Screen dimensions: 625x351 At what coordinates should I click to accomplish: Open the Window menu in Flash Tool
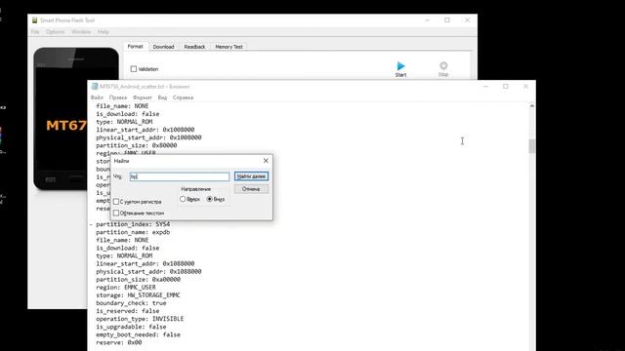(81, 32)
